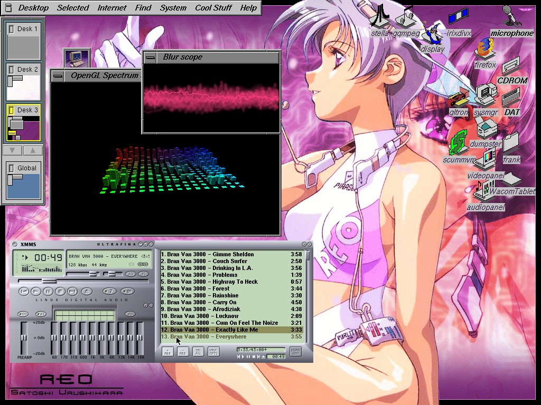Screen dimensions: 541x405
Task: Stop playback in the XMMS main window
Action: click(60, 291)
